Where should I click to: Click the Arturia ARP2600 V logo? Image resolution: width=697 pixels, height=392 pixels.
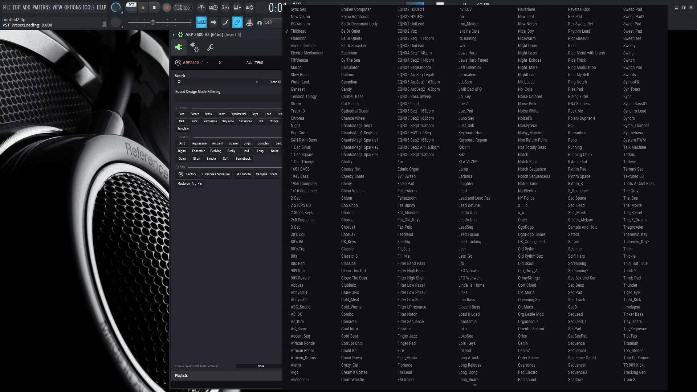(x=189, y=62)
